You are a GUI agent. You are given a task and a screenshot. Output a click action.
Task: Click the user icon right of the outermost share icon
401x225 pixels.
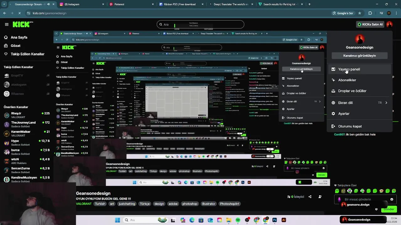[320, 197]
